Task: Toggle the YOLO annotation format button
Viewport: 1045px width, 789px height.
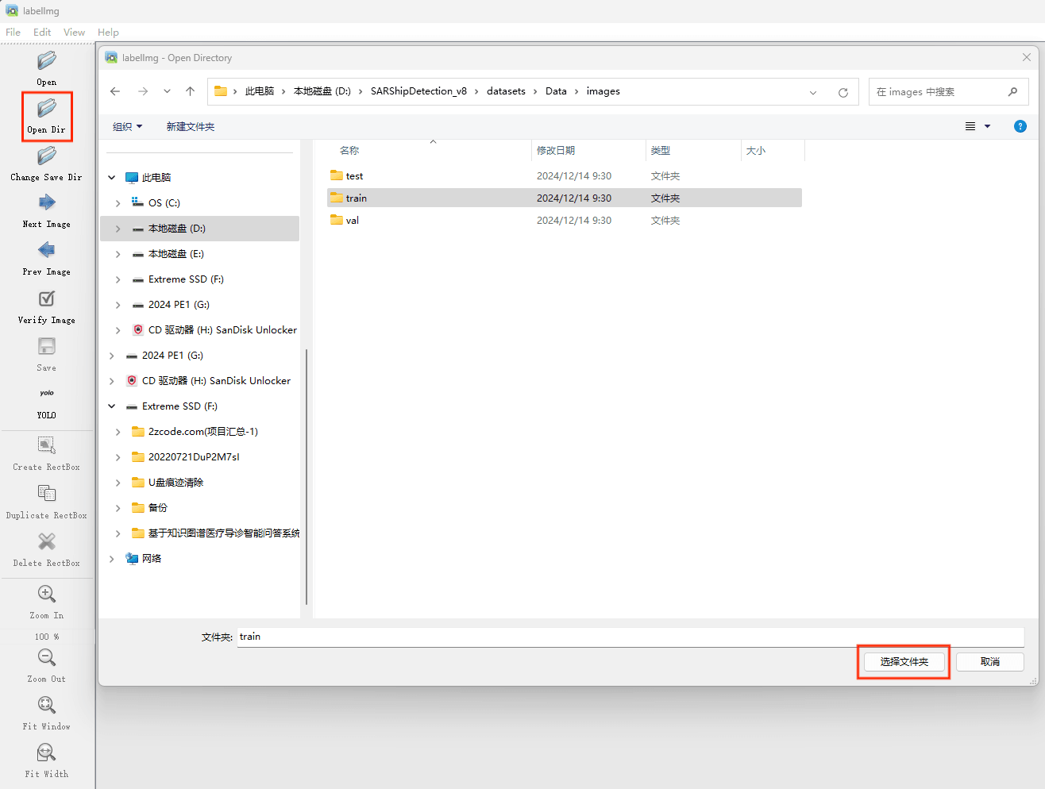Action: 47,402
